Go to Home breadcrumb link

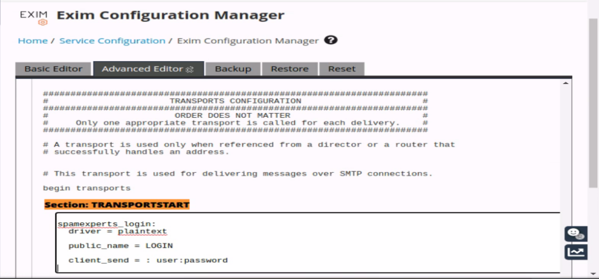click(x=33, y=41)
